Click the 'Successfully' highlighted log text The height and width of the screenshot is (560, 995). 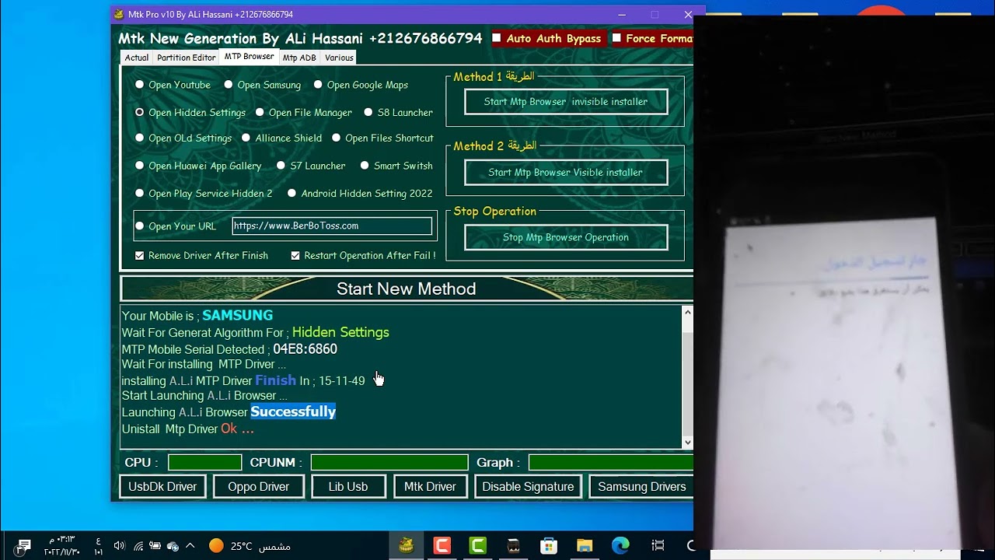tap(293, 411)
